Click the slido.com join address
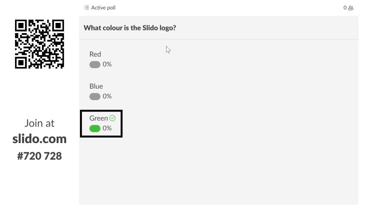 click(40, 139)
